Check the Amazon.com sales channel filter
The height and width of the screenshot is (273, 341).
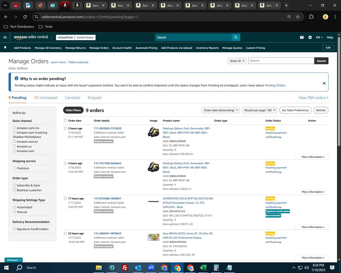14,151
